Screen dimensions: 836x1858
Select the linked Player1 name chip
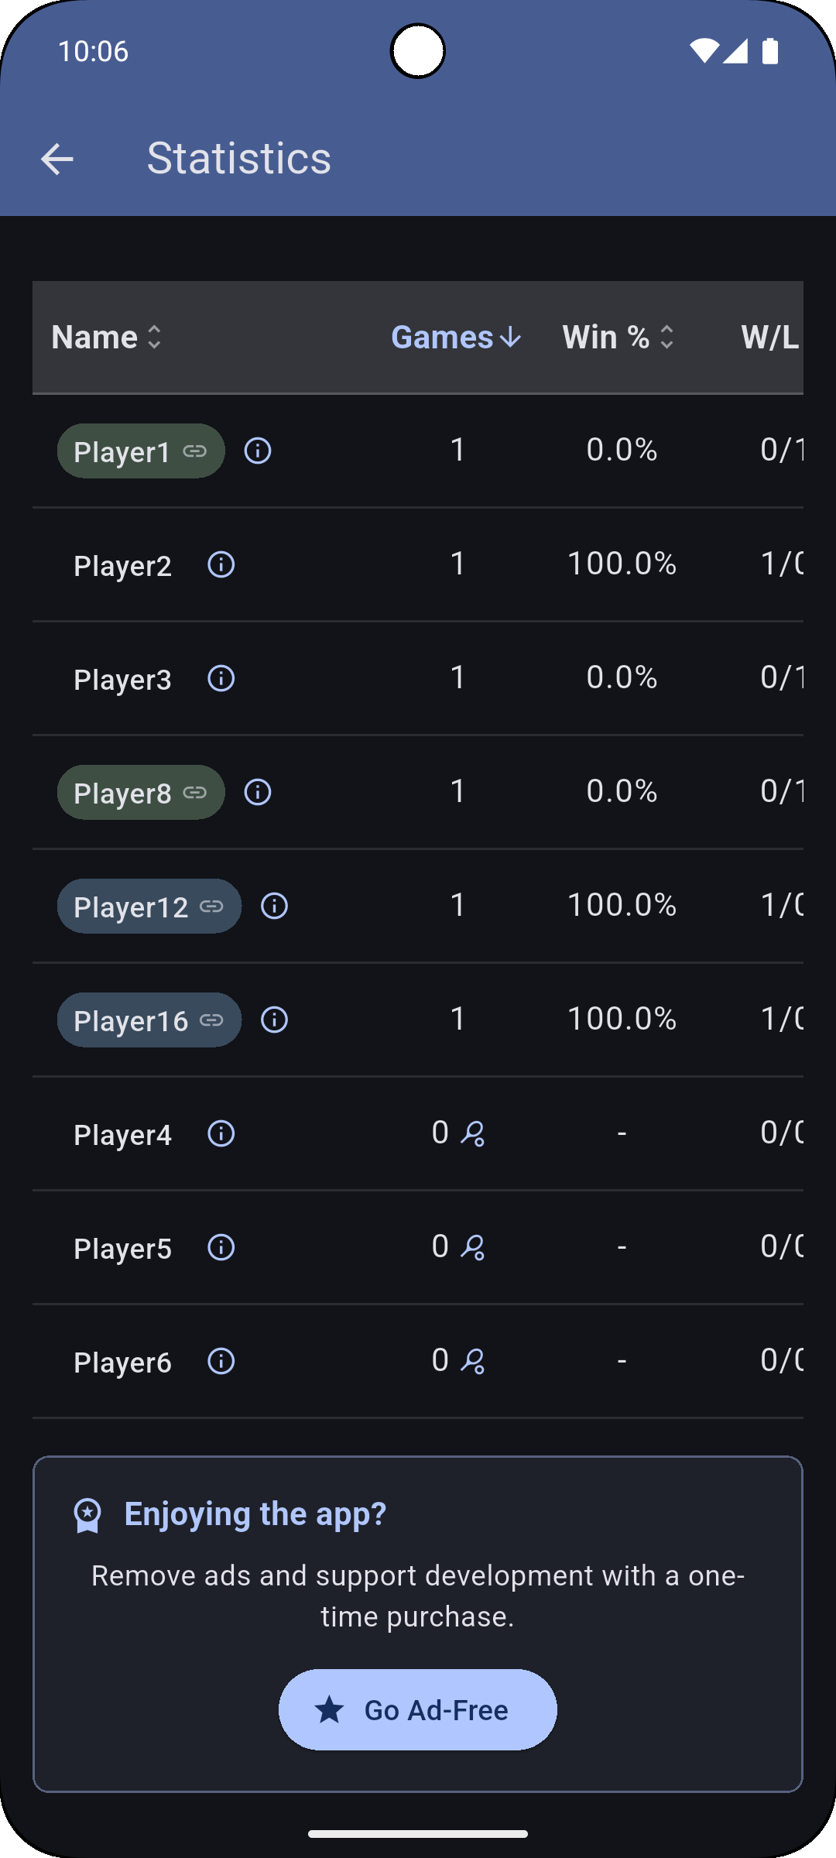pos(141,451)
